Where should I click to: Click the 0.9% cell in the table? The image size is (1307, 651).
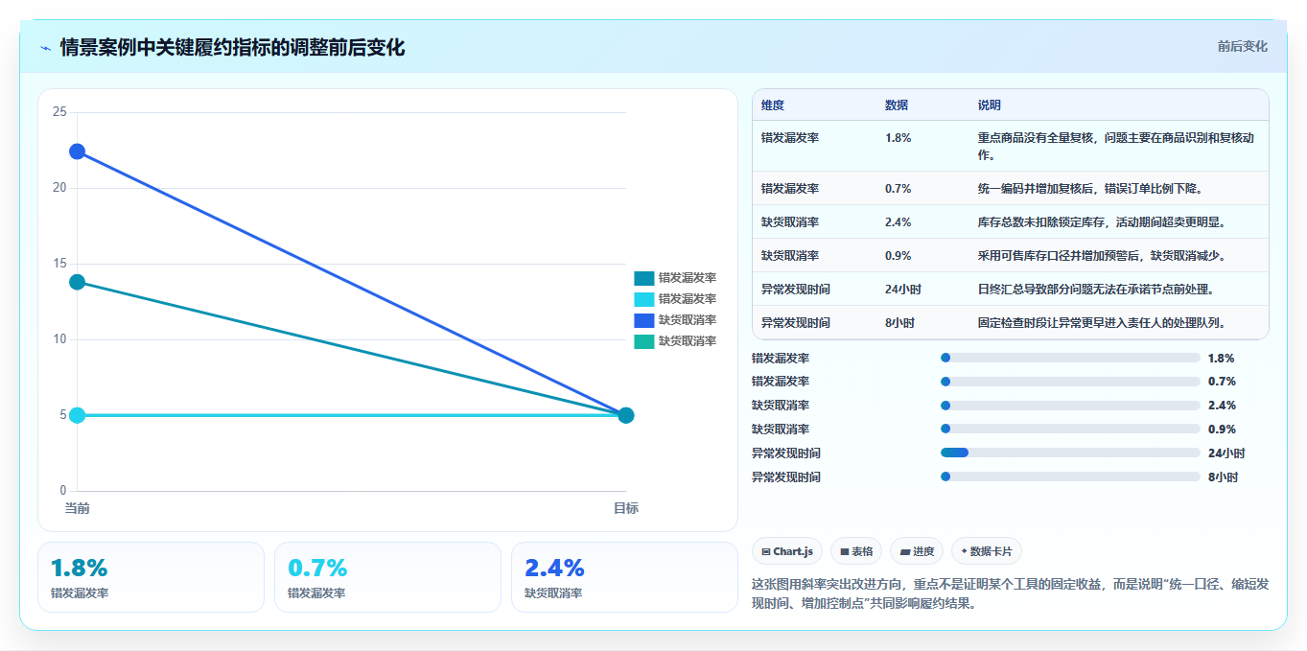[x=899, y=256]
